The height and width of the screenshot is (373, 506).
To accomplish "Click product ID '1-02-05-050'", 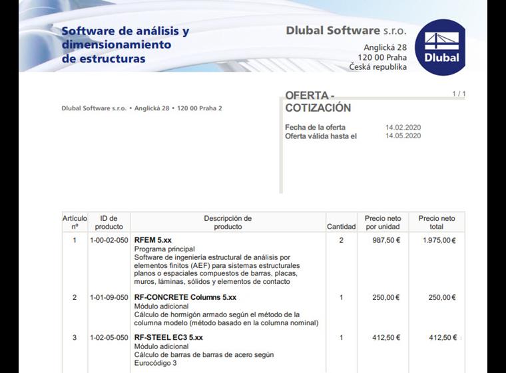I will 109,338.
